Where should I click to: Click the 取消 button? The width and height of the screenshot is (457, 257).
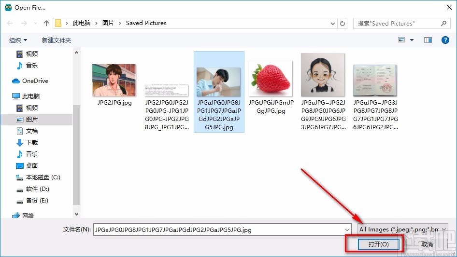(x=427, y=244)
